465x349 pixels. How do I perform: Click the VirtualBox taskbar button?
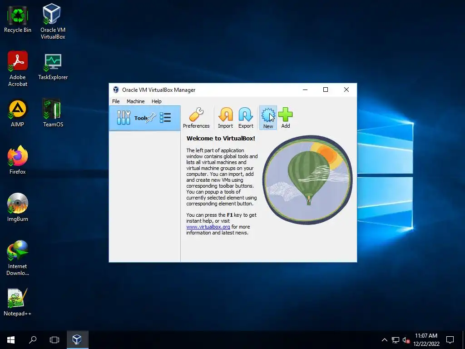click(77, 339)
